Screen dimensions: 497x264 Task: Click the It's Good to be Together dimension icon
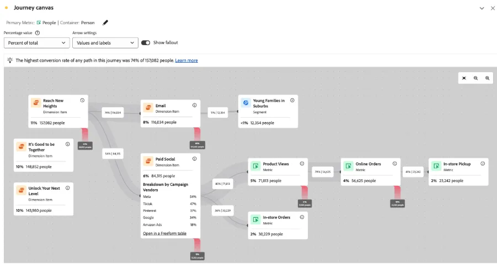click(x=21, y=147)
